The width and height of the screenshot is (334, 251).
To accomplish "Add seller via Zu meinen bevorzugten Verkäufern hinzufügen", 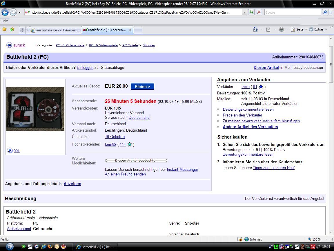I will (261, 121).
